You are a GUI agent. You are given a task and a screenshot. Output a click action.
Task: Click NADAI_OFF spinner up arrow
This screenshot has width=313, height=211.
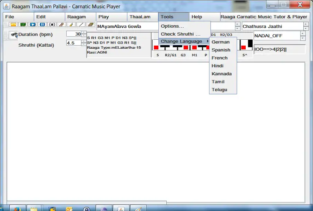303,33
